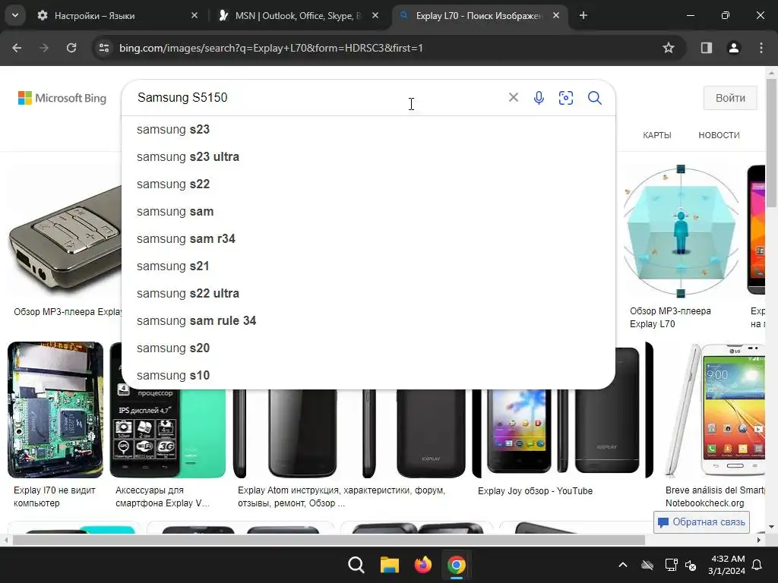Go forward in Chrome navigation
The image size is (778, 583).
[44, 48]
